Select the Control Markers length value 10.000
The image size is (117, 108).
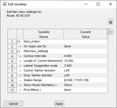[85, 61]
